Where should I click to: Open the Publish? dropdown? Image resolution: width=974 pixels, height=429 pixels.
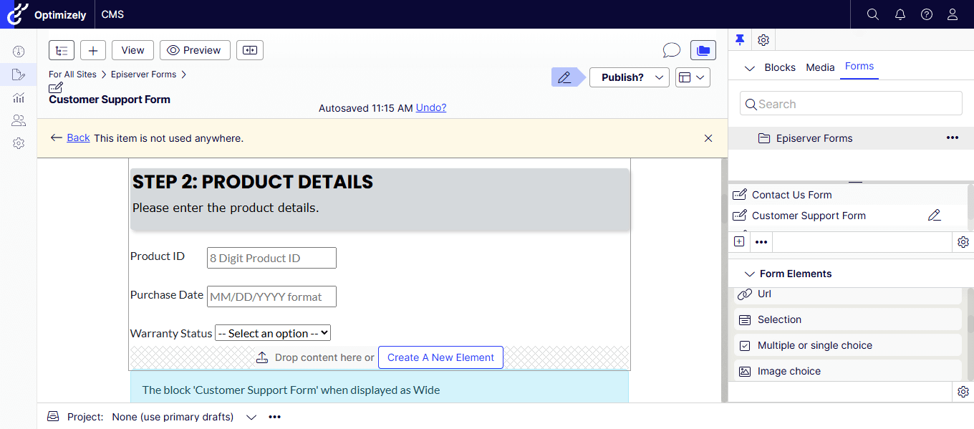pos(629,77)
